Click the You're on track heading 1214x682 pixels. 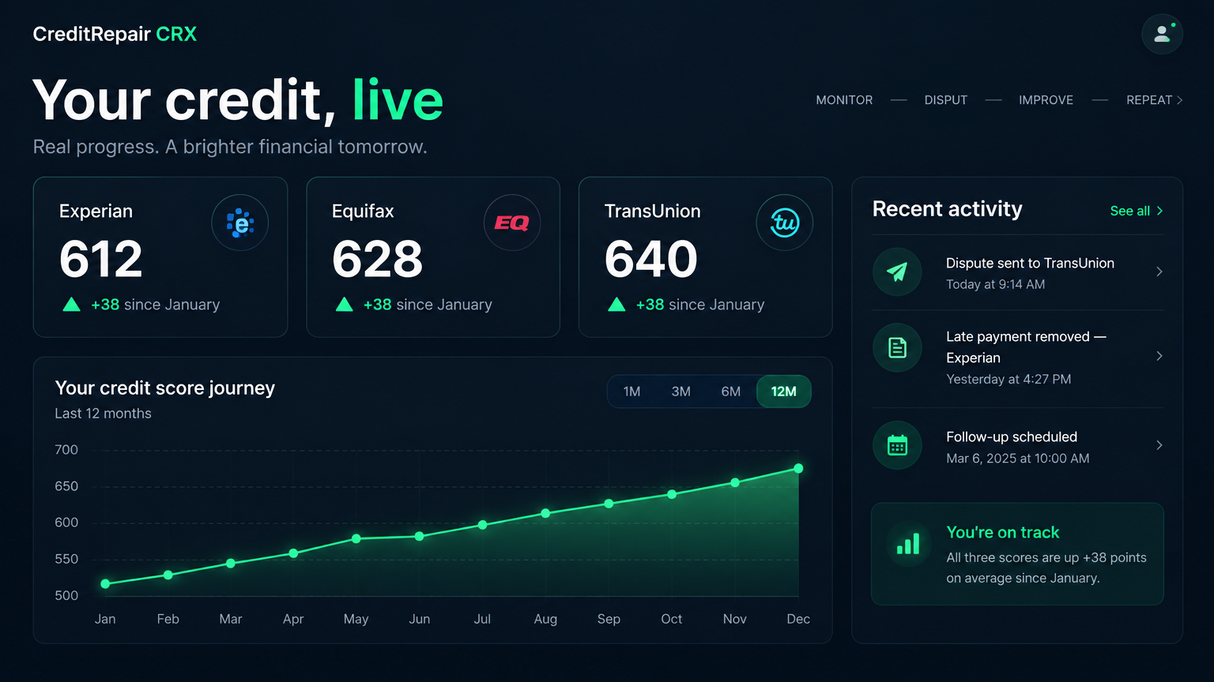pyautogui.click(x=1003, y=533)
